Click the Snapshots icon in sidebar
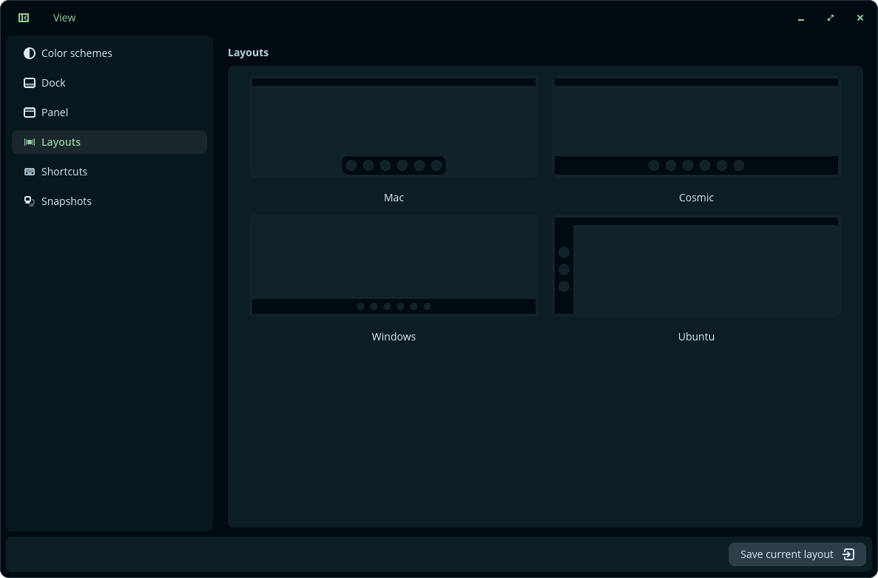This screenshot has width=878, height=578. (29, 201)
